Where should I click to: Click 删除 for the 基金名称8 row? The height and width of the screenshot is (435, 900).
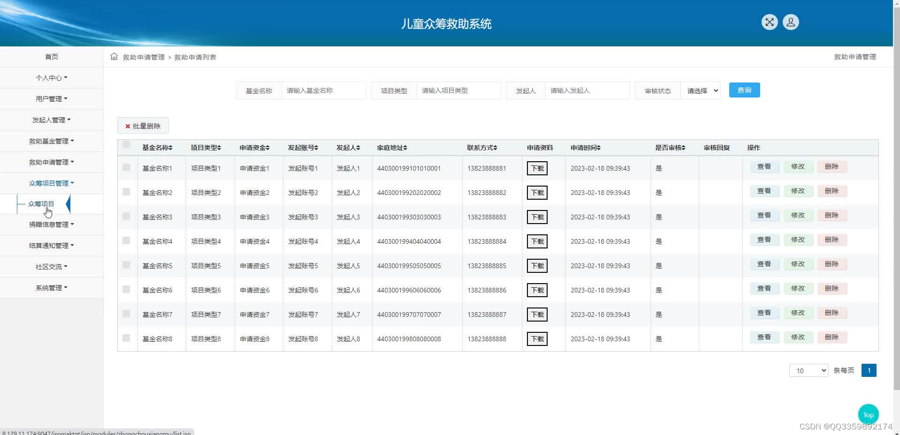pos(831,337)
